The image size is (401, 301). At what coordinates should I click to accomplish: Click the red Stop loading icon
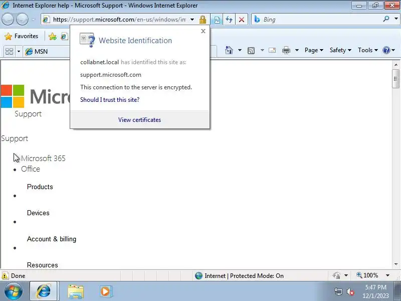[x=241, y=20]
